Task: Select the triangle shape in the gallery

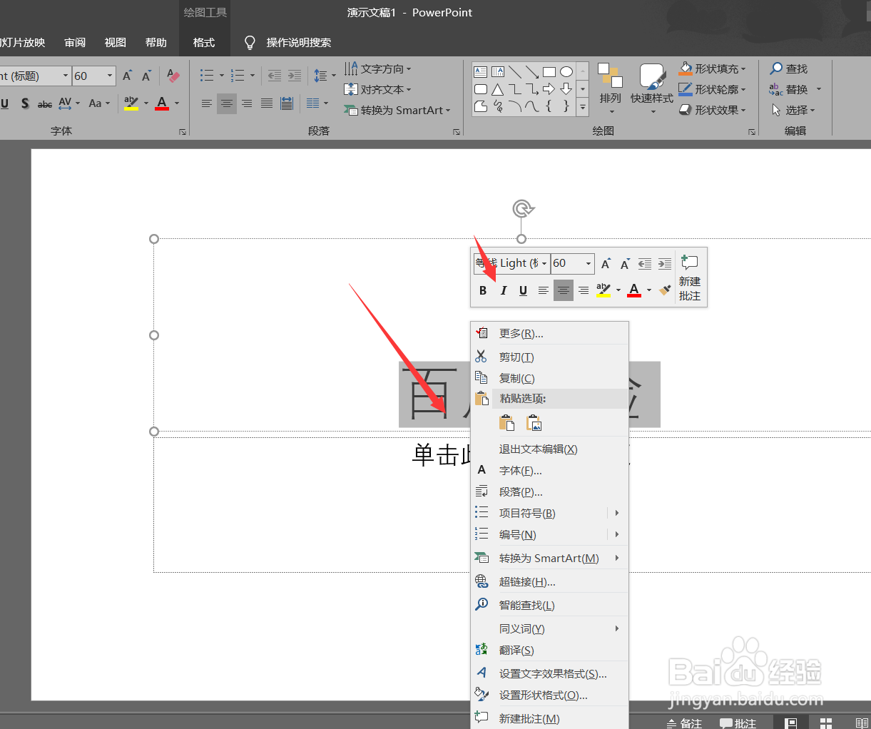Action: click(498, 89)
